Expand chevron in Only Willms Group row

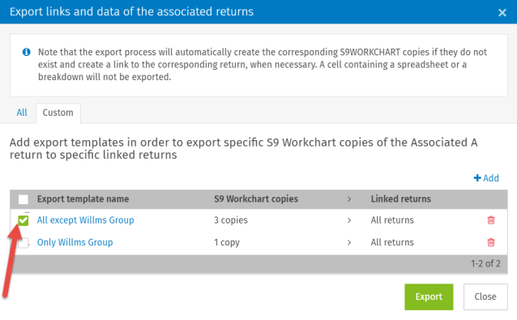coord(349,242)
